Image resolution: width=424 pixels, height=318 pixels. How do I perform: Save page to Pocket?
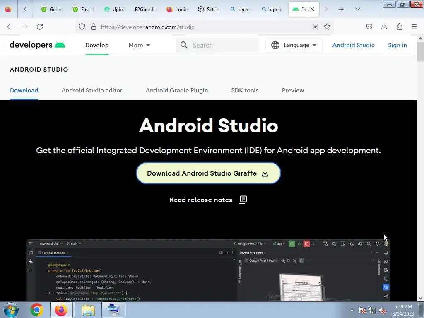pyautogui.click(x=369, y=26)
